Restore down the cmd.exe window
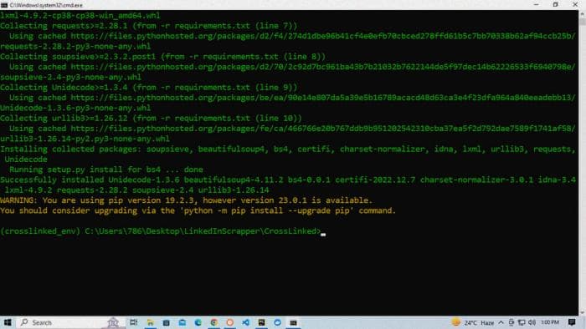 pyautogui.click(x=555, y=5)
